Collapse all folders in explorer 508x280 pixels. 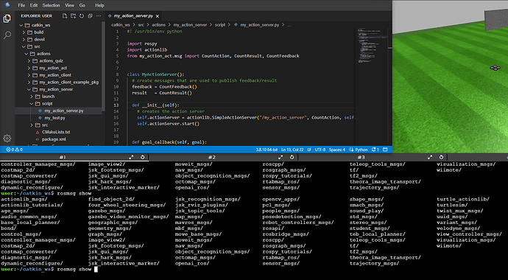(90, 16)
